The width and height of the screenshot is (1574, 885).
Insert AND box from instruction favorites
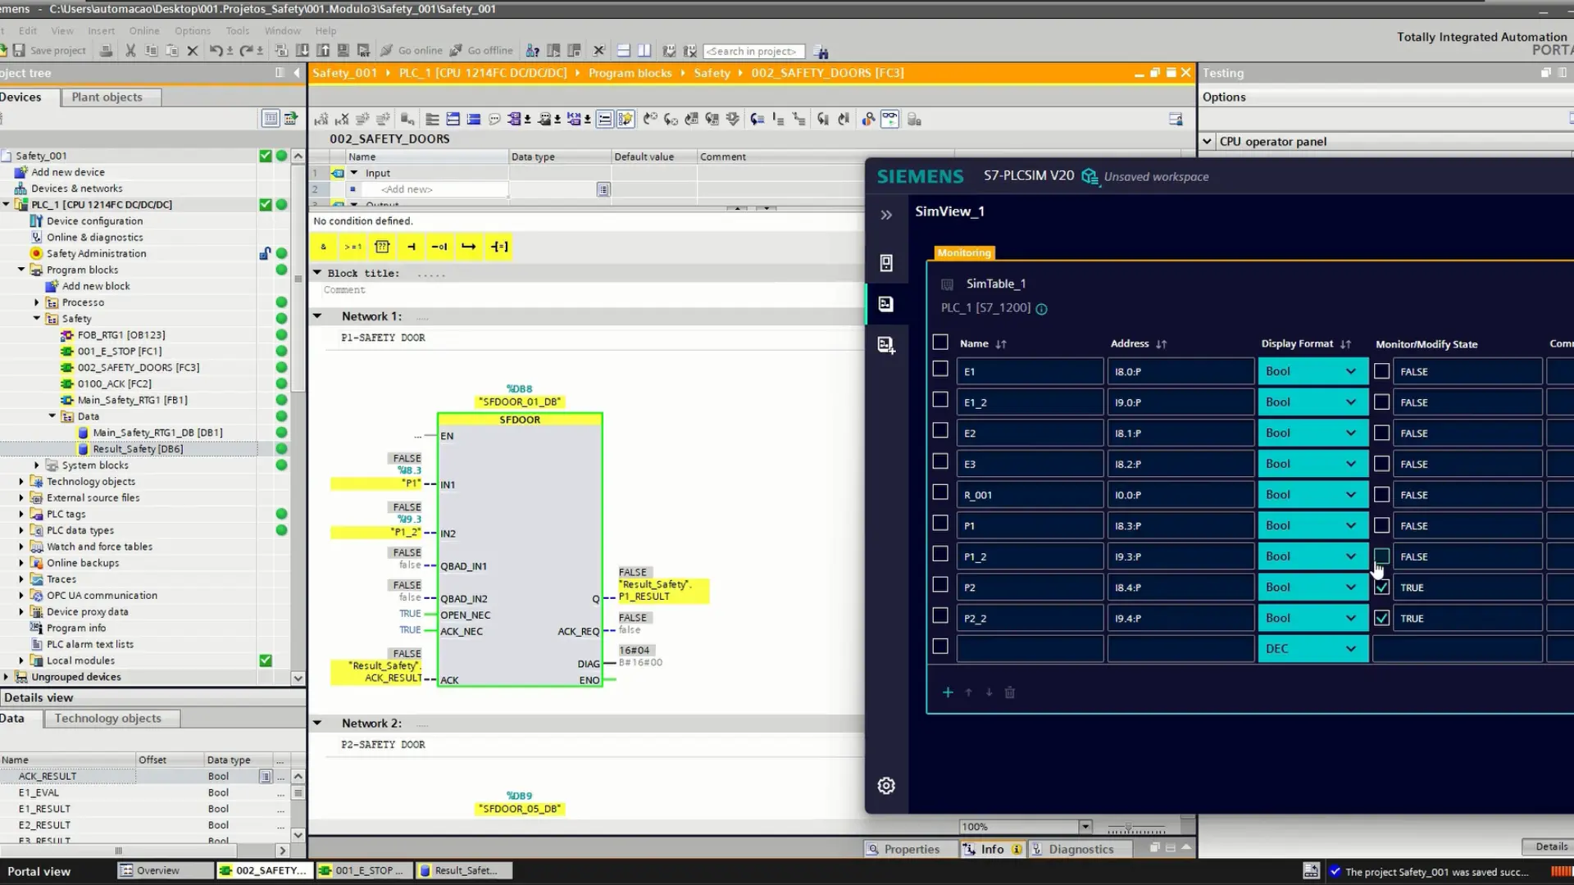click(323, 247)
